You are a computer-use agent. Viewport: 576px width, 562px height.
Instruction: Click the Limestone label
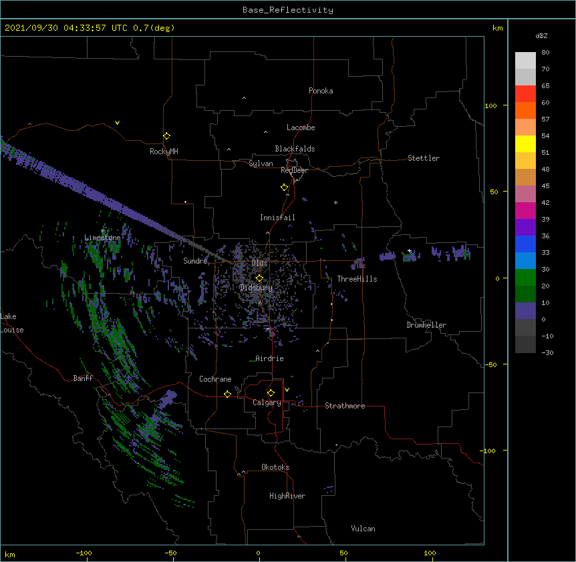point(102,238)
